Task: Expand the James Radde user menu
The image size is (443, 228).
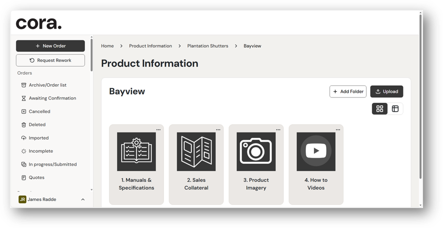Action: coord(83,199)
